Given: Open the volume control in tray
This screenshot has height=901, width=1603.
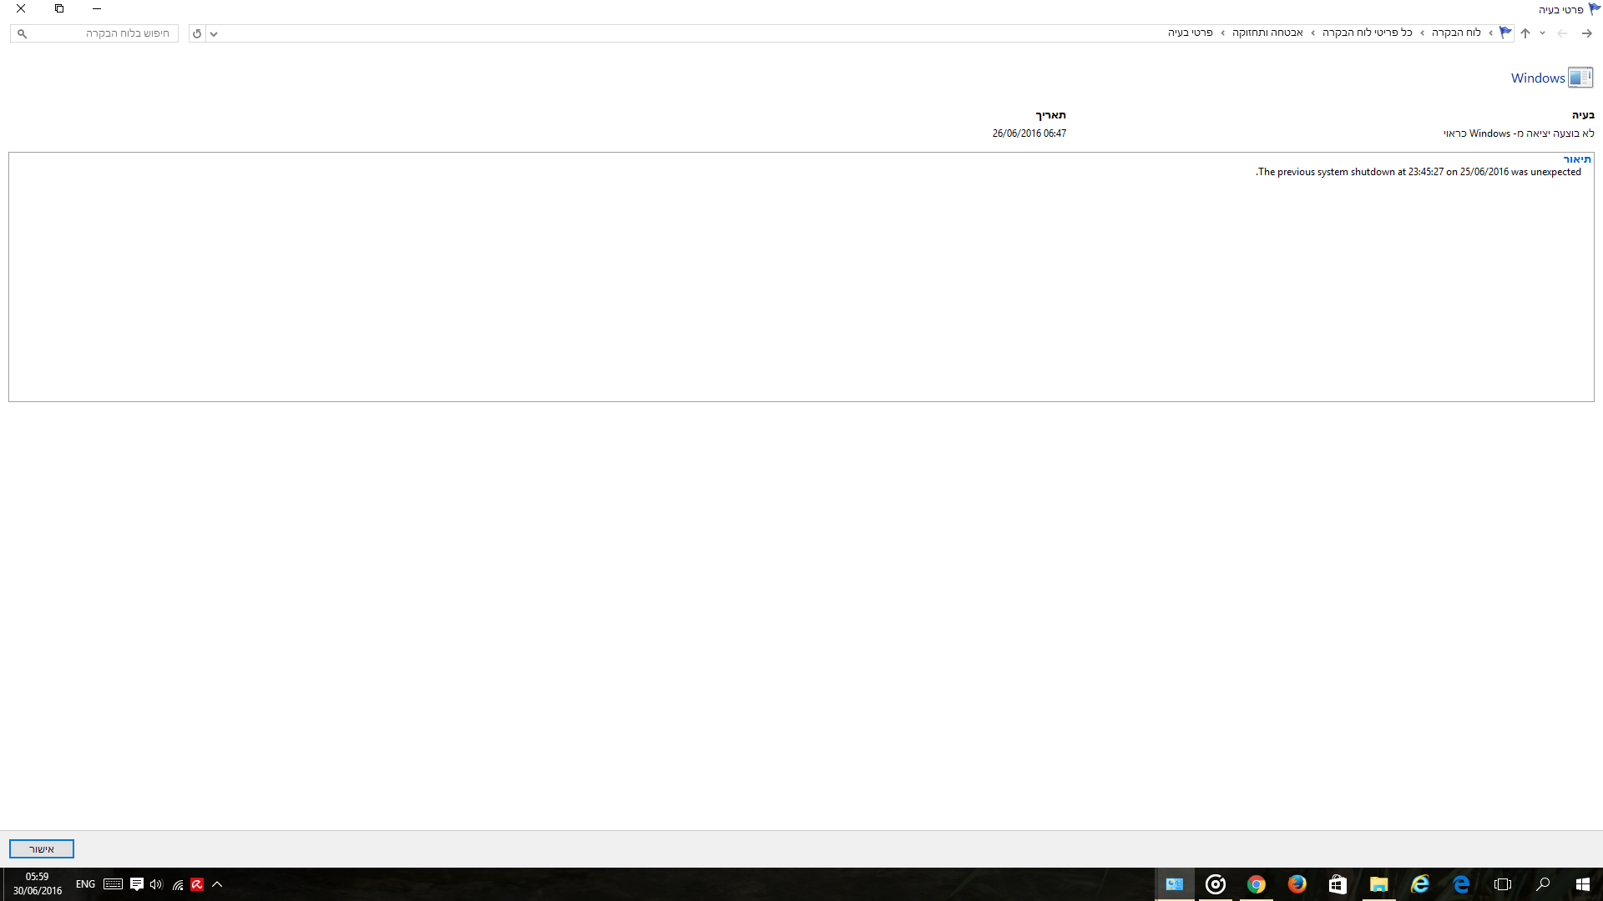Looking at the screenshot, I should tap(156, 884).
